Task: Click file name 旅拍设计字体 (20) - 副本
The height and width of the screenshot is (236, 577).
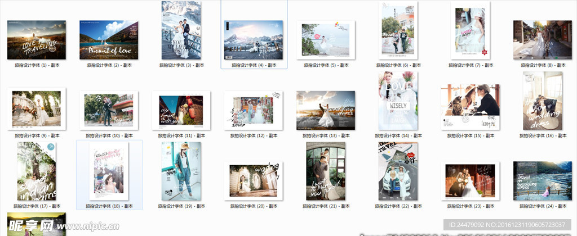Action: pos(254,206)
